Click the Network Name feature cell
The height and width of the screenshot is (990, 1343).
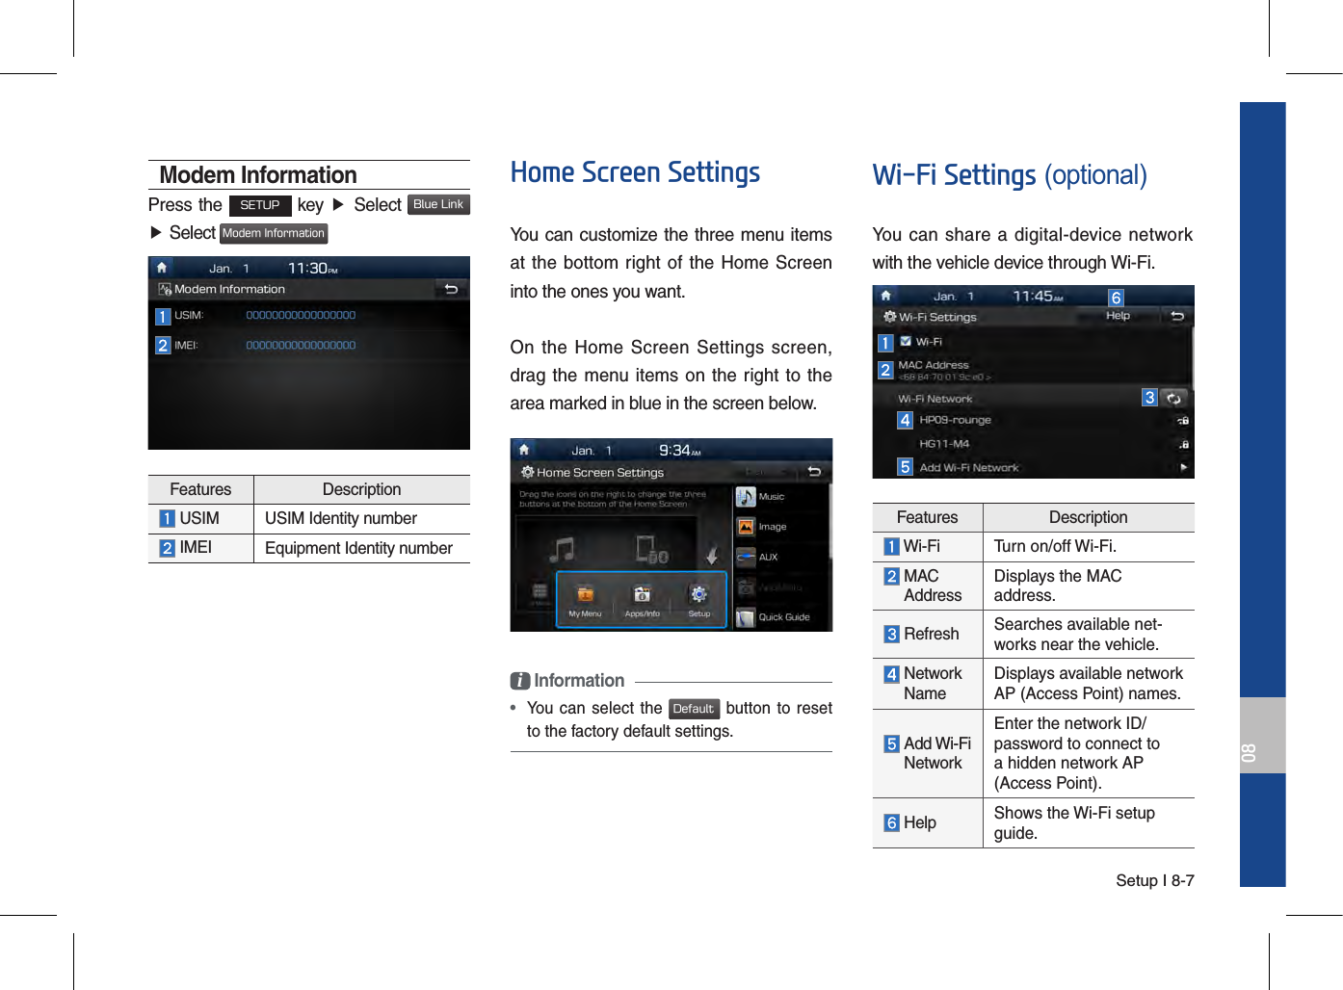click(x=928, y=684)
